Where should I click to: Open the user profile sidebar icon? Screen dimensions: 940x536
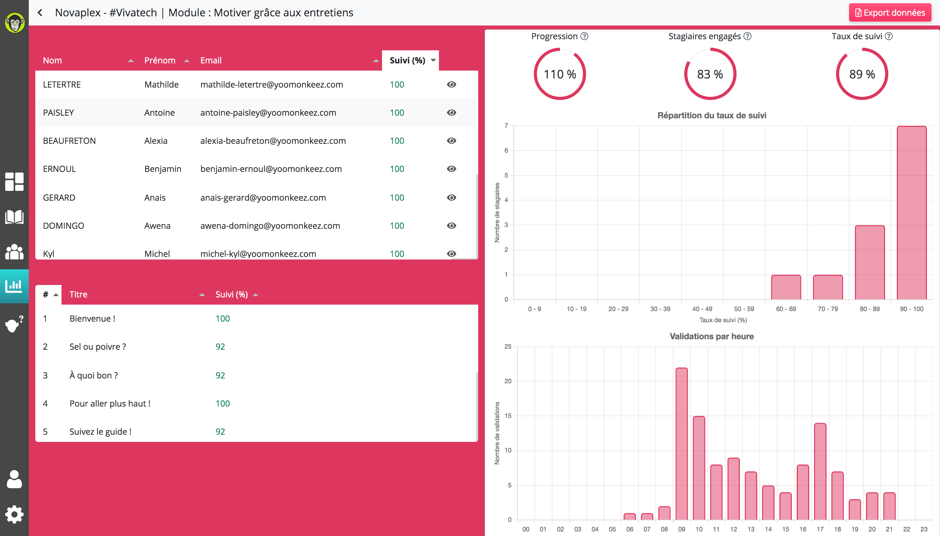(14, 479)
